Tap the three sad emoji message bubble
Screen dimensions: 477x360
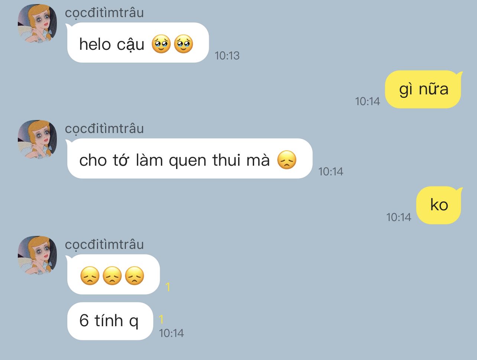click(x=113, y=275)
